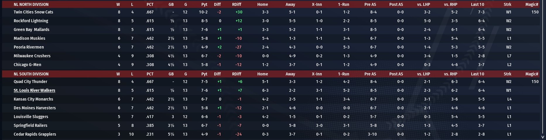Select the Louisville Sluggers link
This screenshot has height=140, width=546.
31,117
